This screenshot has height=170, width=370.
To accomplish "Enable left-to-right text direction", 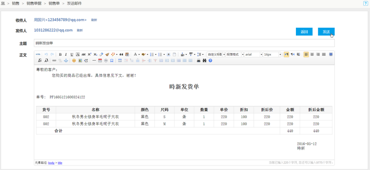I will click(287, 54).
